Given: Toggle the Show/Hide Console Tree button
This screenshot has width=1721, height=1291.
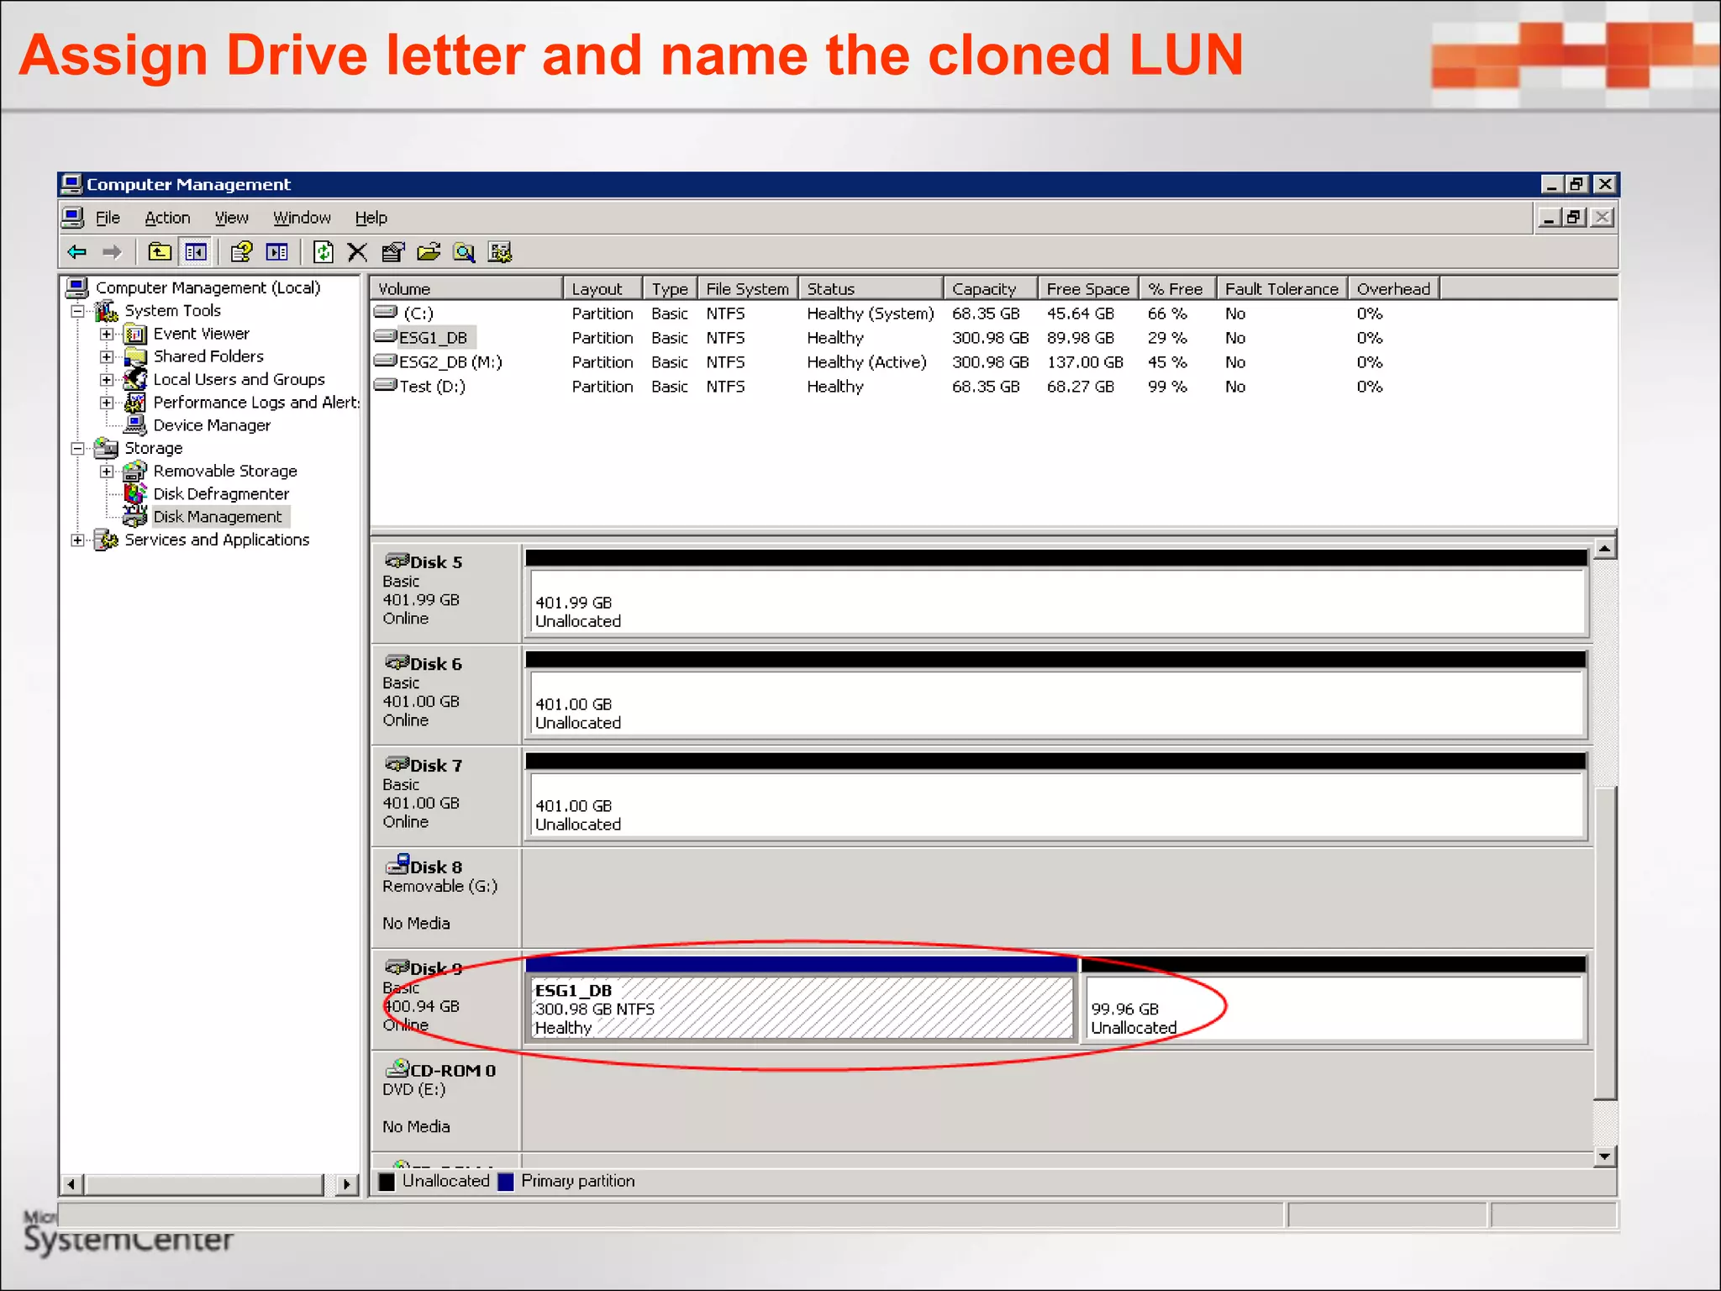Looking at the screenshot, I should [196, 252].
